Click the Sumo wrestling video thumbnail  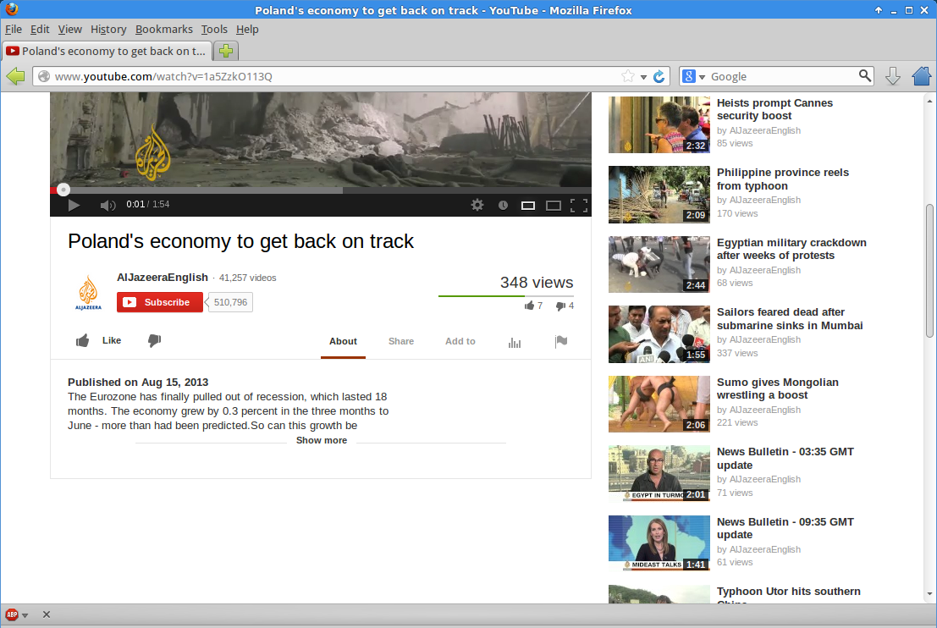click(659, 404)
